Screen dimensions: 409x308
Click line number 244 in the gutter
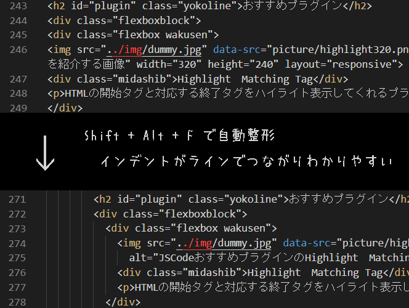click(18, 20)
